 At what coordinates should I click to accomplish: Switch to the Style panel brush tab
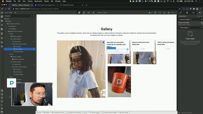click(x=181, y=13)
